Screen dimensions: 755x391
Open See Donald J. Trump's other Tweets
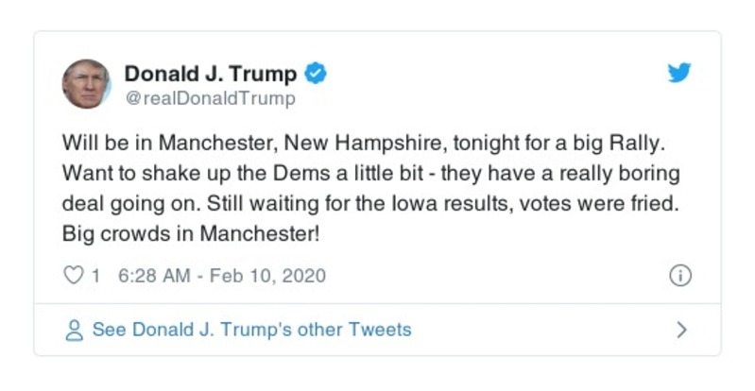(x=251, y=331)
